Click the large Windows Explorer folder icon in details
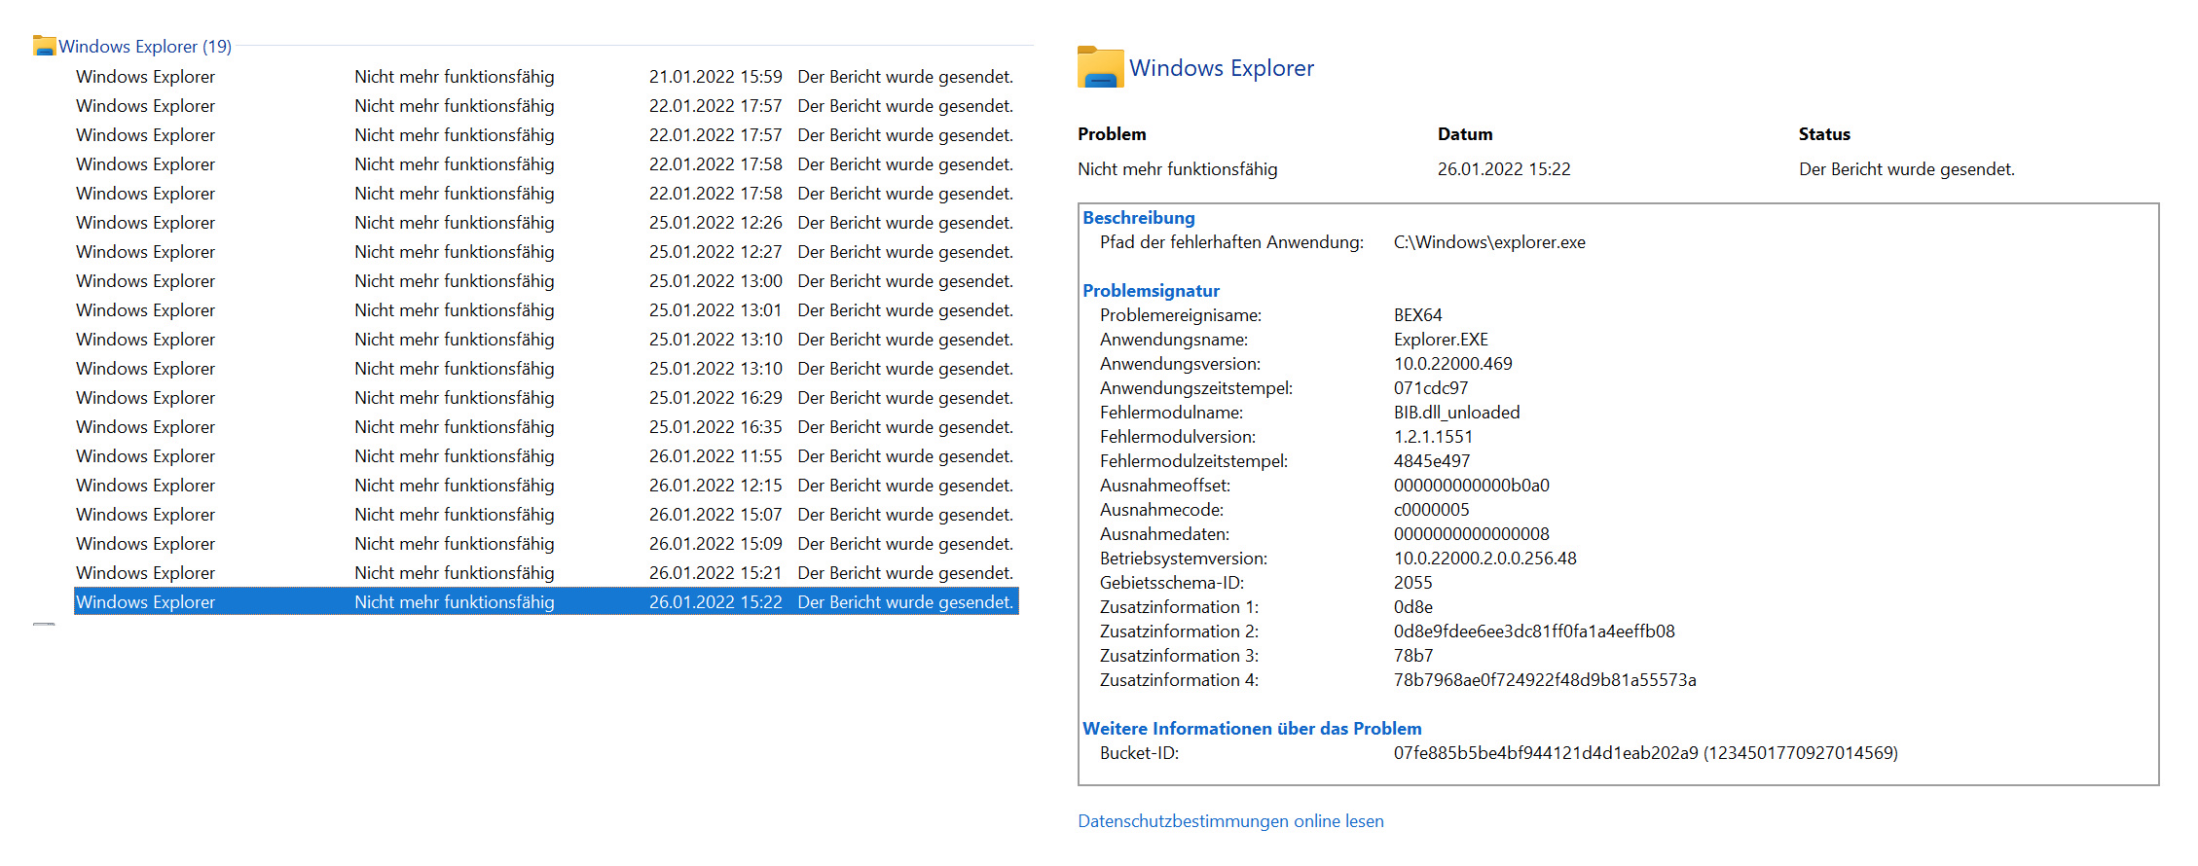 [1100, 67]
